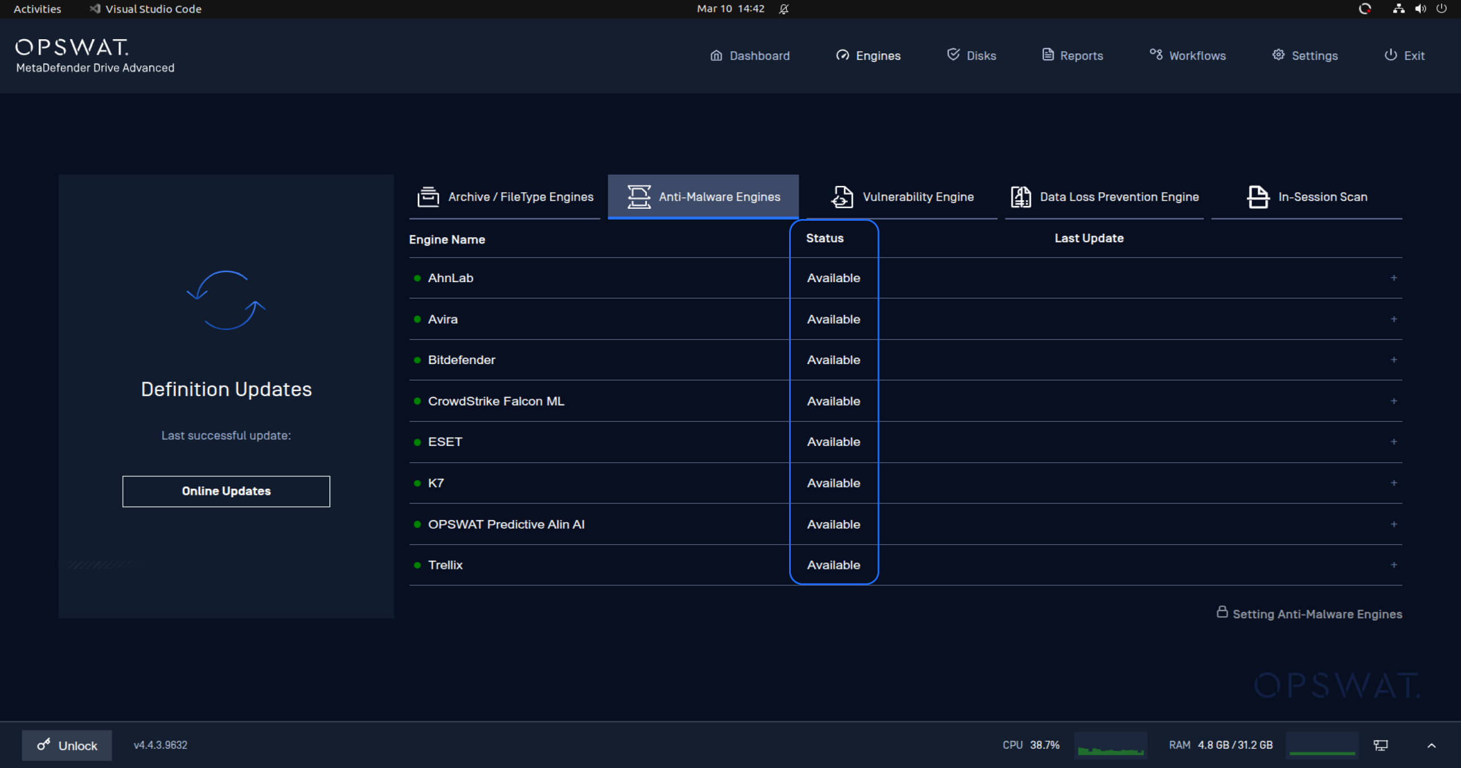
Task: Open the Workflows navigation item
Action: [x=1188, y=55]
